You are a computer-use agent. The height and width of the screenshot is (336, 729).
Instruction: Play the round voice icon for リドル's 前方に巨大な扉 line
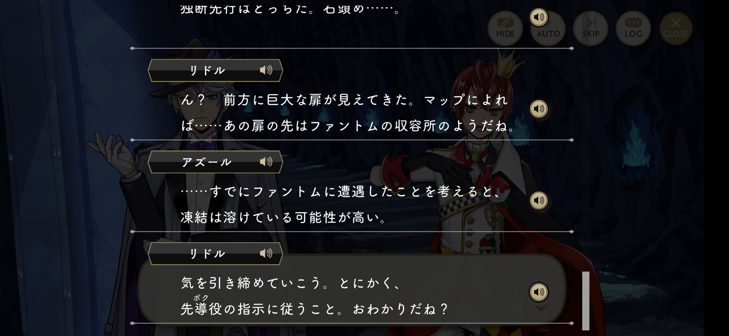[539, 109]
